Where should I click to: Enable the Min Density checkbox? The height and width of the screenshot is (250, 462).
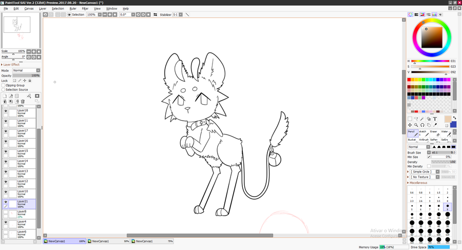[x=429, y=166]
